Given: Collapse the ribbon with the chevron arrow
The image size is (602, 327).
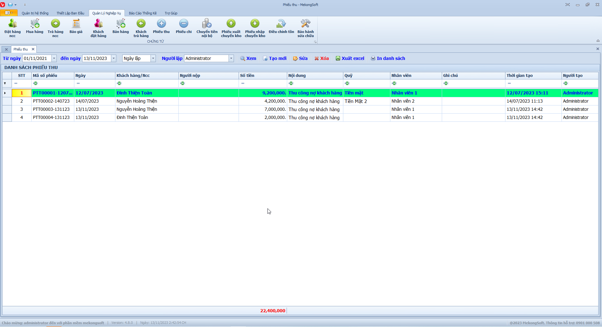Looking at the screenshot, I should (x=598, y=41).
